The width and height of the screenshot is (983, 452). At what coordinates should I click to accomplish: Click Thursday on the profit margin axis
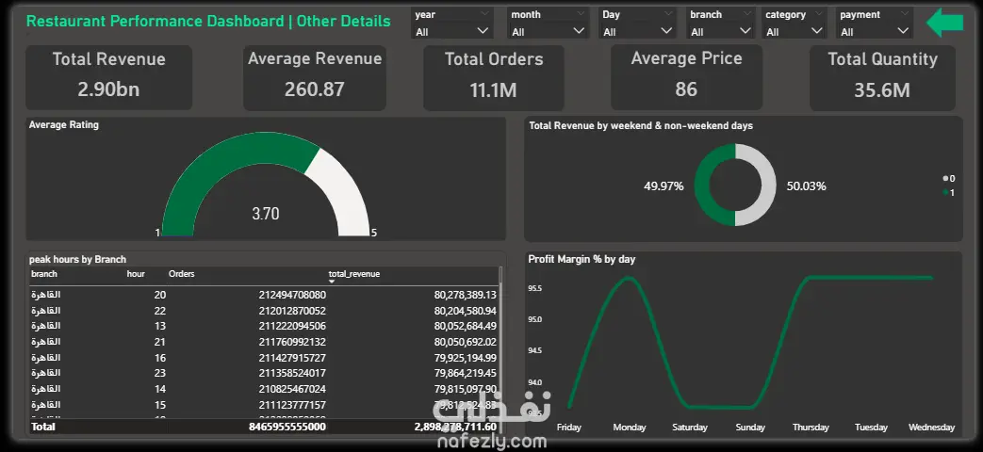811,428
